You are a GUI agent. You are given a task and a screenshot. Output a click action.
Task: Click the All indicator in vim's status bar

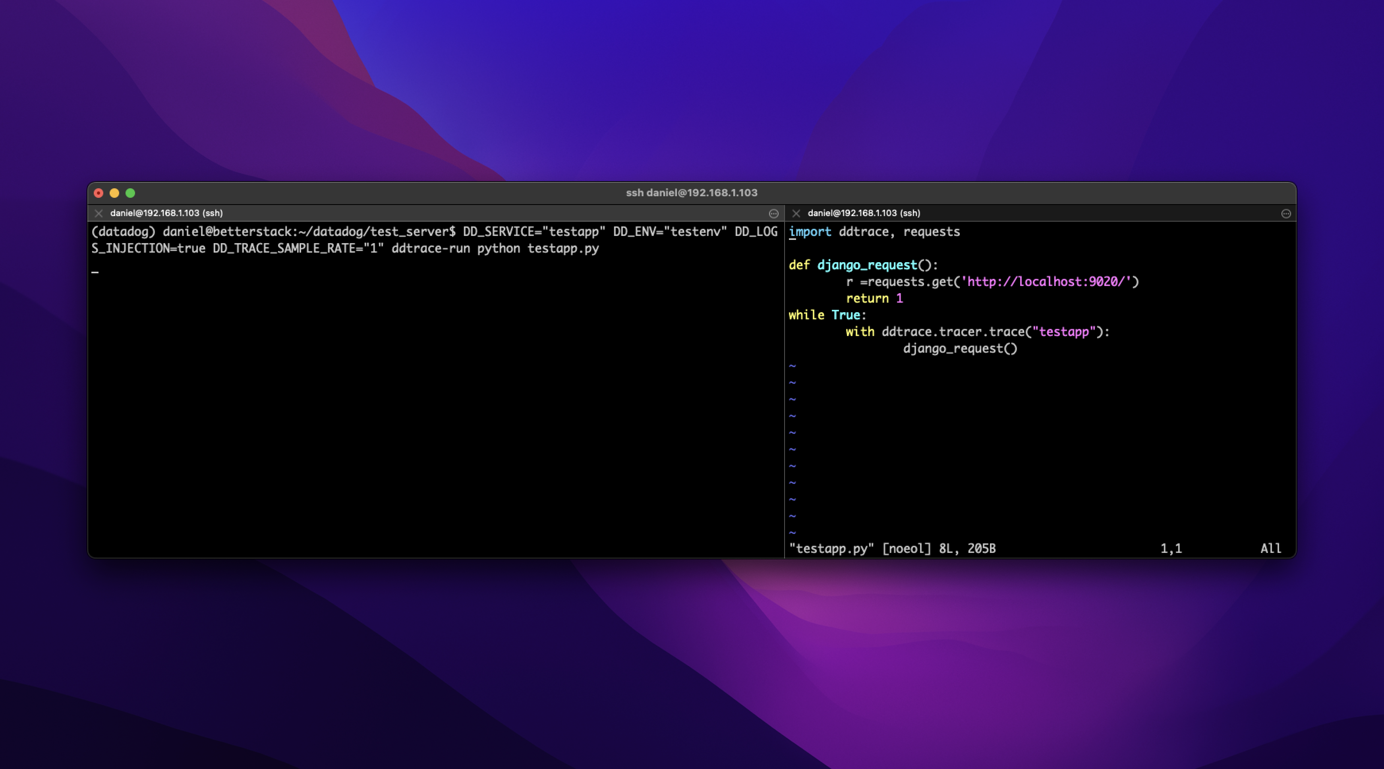point(1271,549)
